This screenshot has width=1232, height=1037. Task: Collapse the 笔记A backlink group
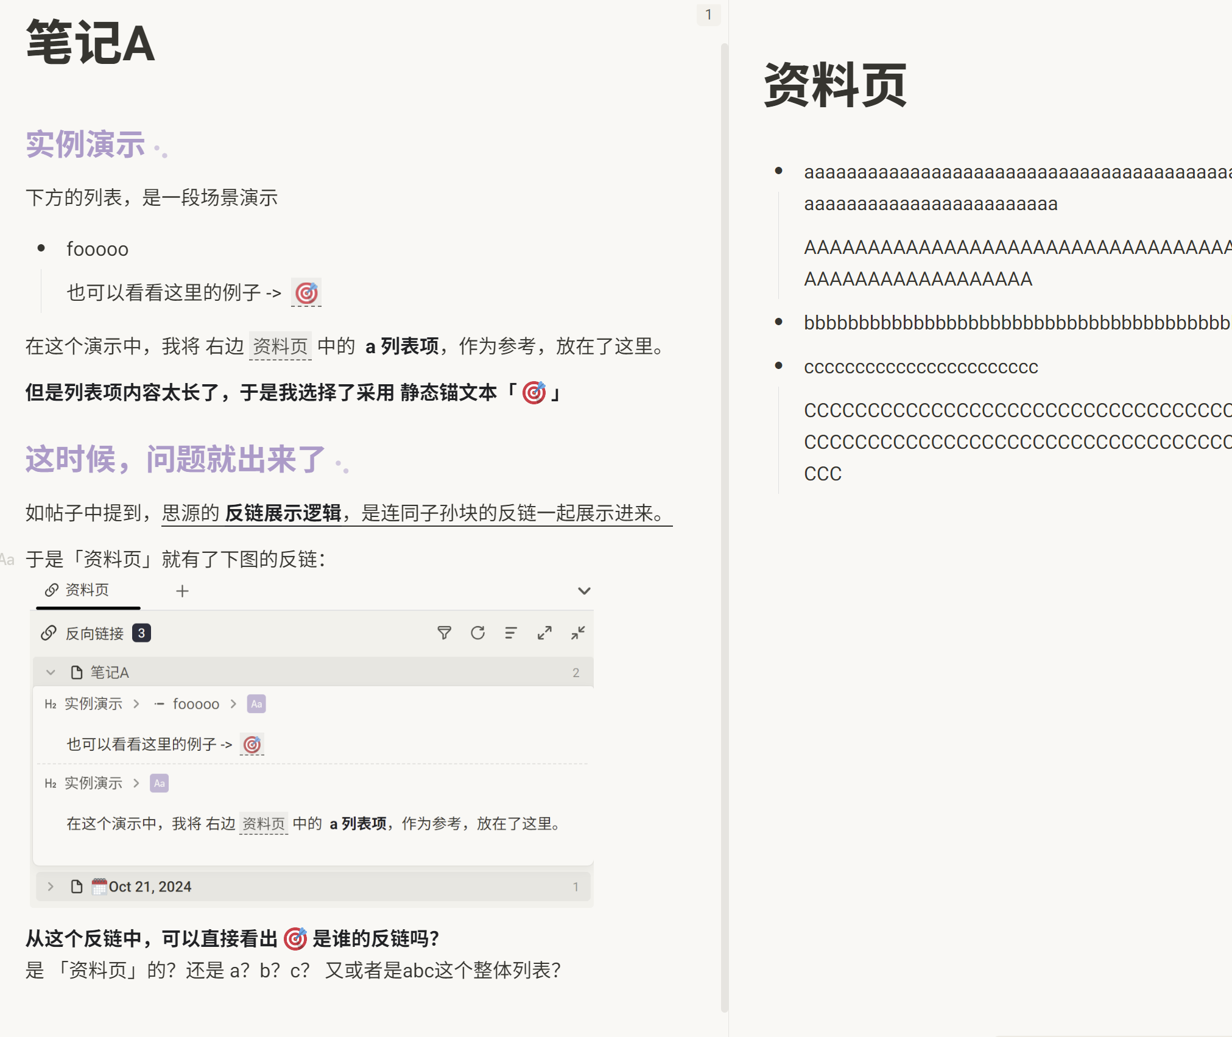click(51, 672)
